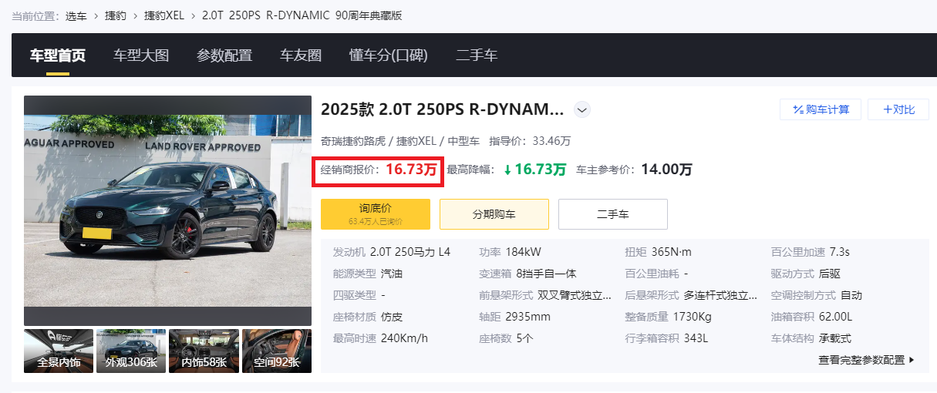Choose the 分期购车 button
This screenshot has height=393, width=937.
tap(494, 214)
